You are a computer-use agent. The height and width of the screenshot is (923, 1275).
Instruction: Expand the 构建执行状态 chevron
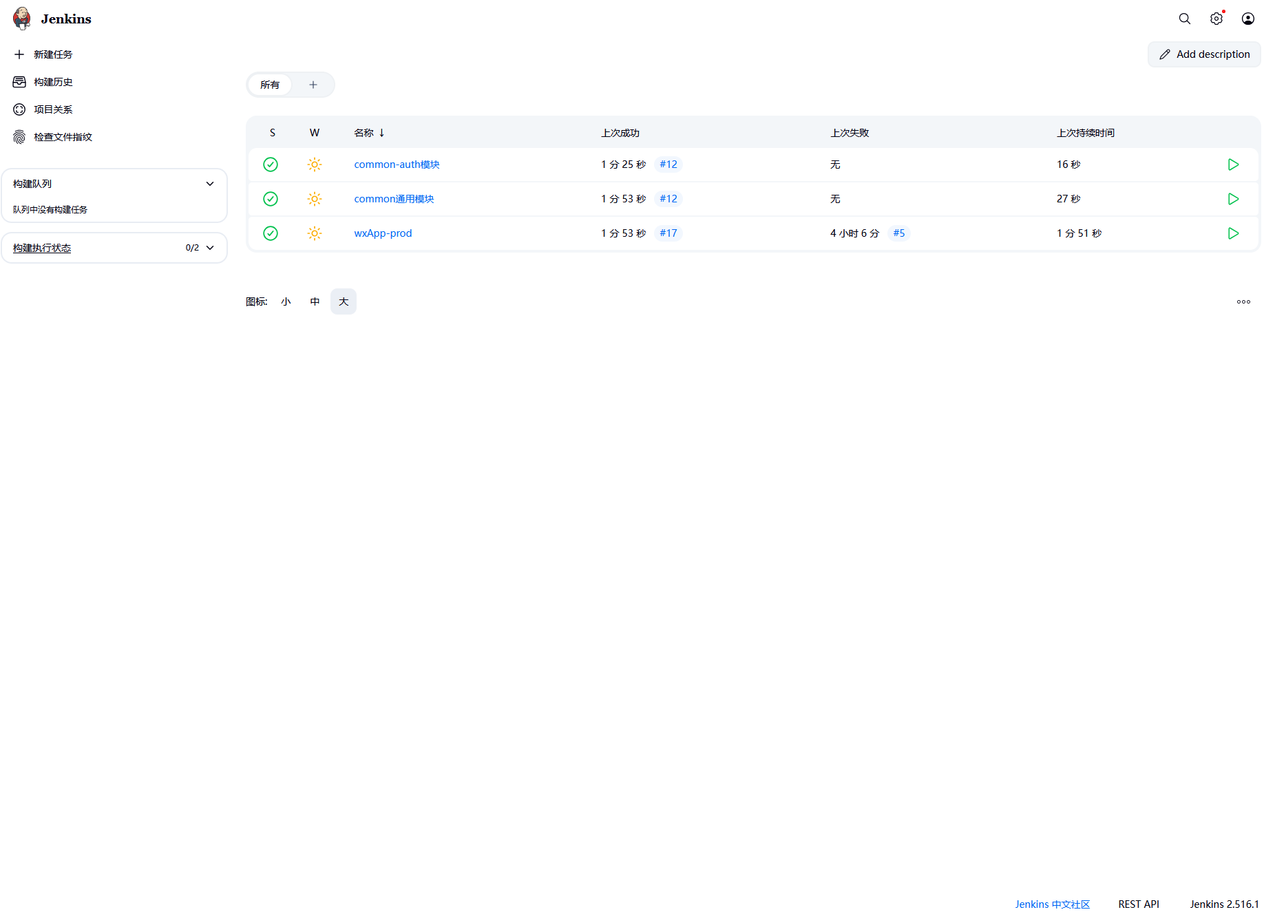[210, 248]
